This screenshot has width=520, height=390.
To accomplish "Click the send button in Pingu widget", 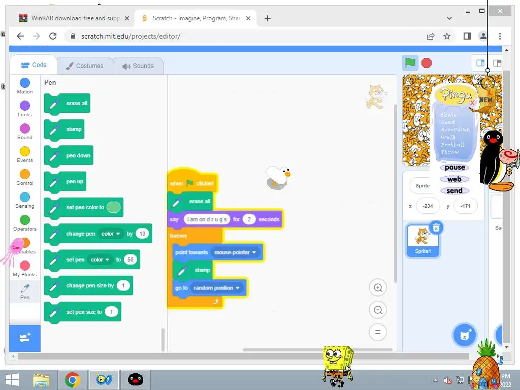I will click(454, 191).
